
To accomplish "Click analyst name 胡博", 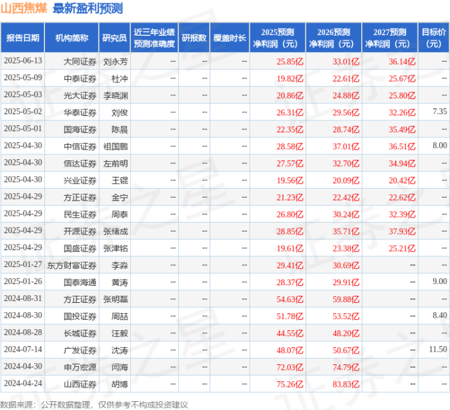I will pos(120,384).
